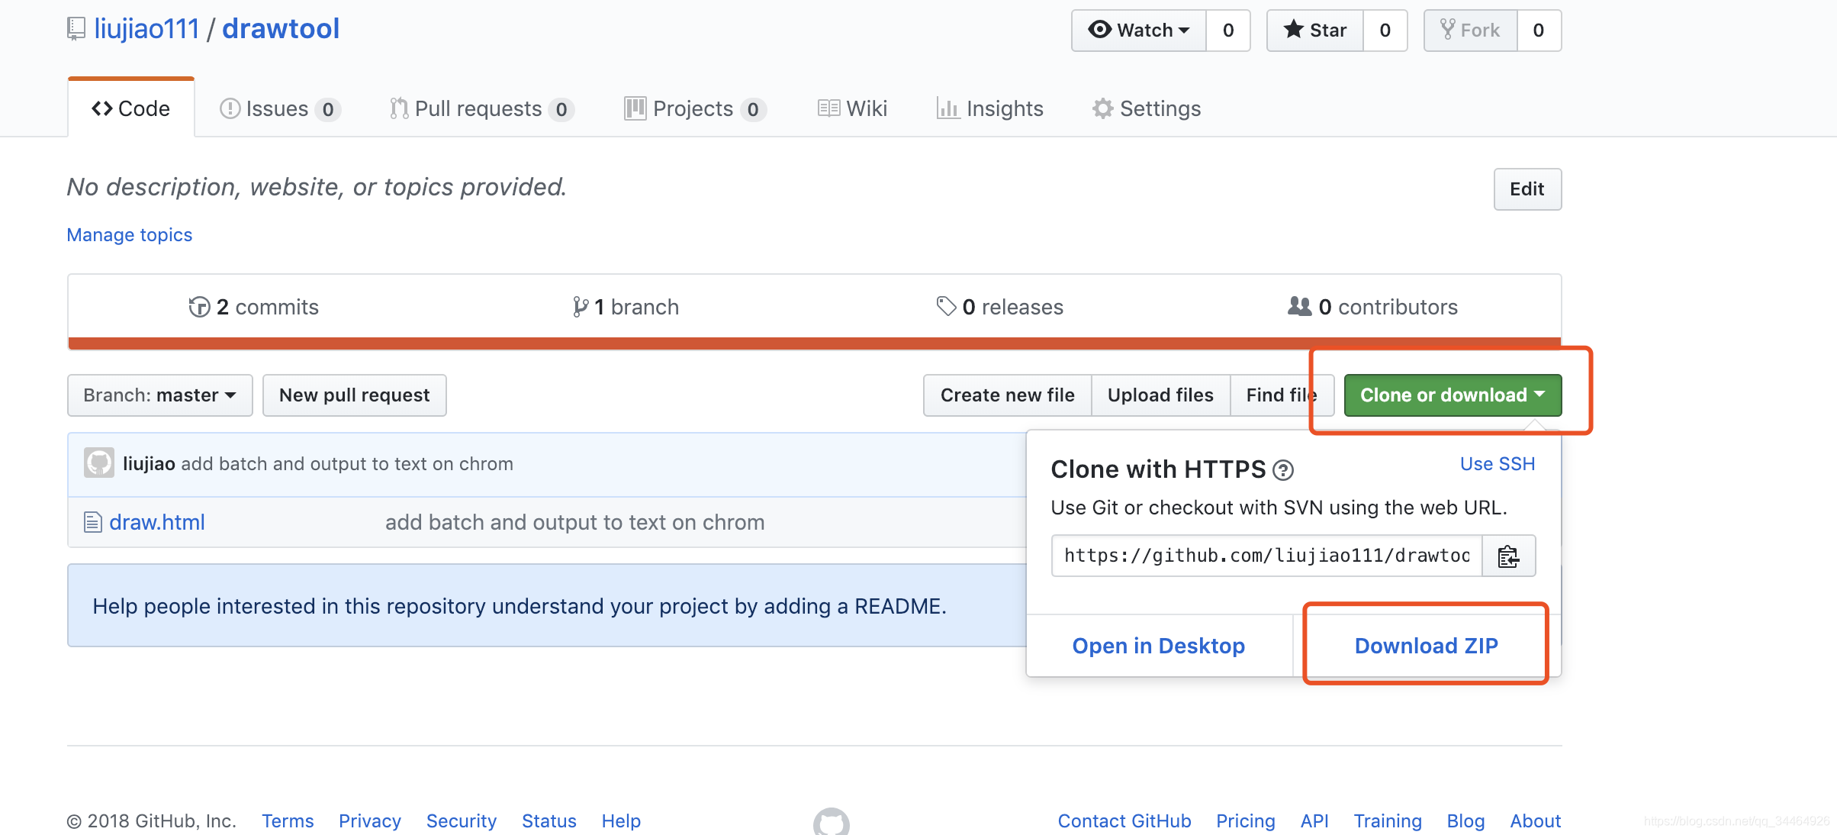Select the HTTPS clone URL field
Viewport: 1837px width, 835px height.
pyautogui.click(x=1266, y=556)
